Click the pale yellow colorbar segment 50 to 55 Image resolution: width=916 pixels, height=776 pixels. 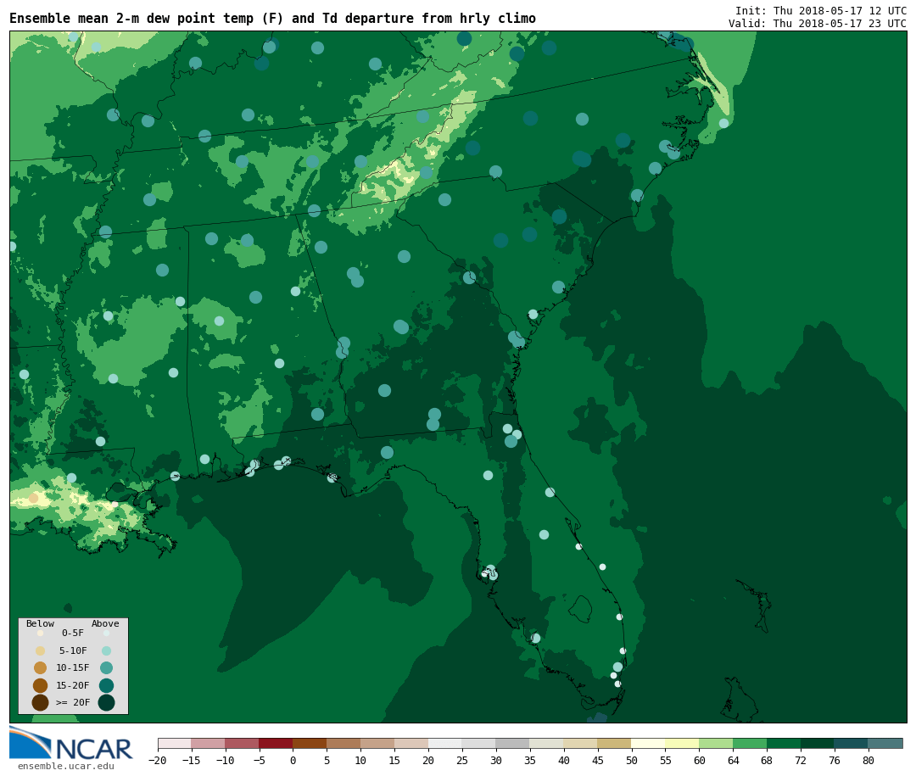tap(649, 743)
